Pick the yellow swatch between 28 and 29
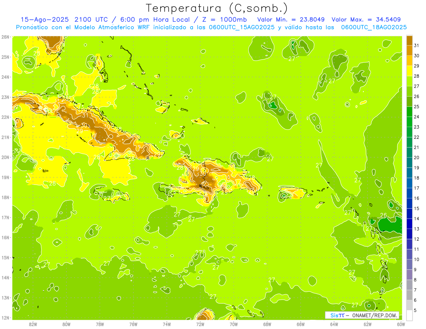The width and height of the screenshot is (426, 329). point(409,71)
